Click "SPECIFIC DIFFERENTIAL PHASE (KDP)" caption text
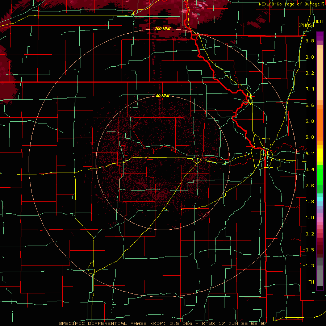 [x=113, y=323]
